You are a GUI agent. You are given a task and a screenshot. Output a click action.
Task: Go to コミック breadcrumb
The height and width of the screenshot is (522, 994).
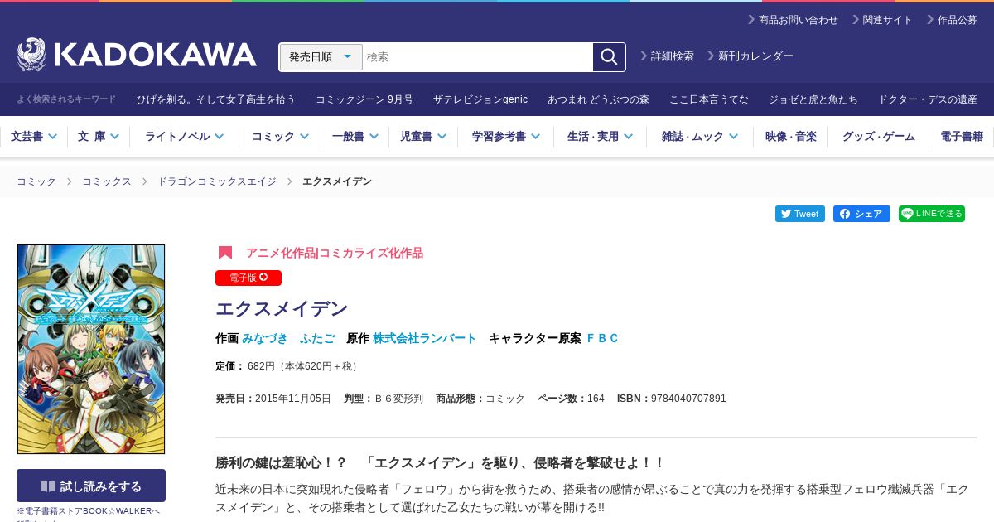[36, 181]
